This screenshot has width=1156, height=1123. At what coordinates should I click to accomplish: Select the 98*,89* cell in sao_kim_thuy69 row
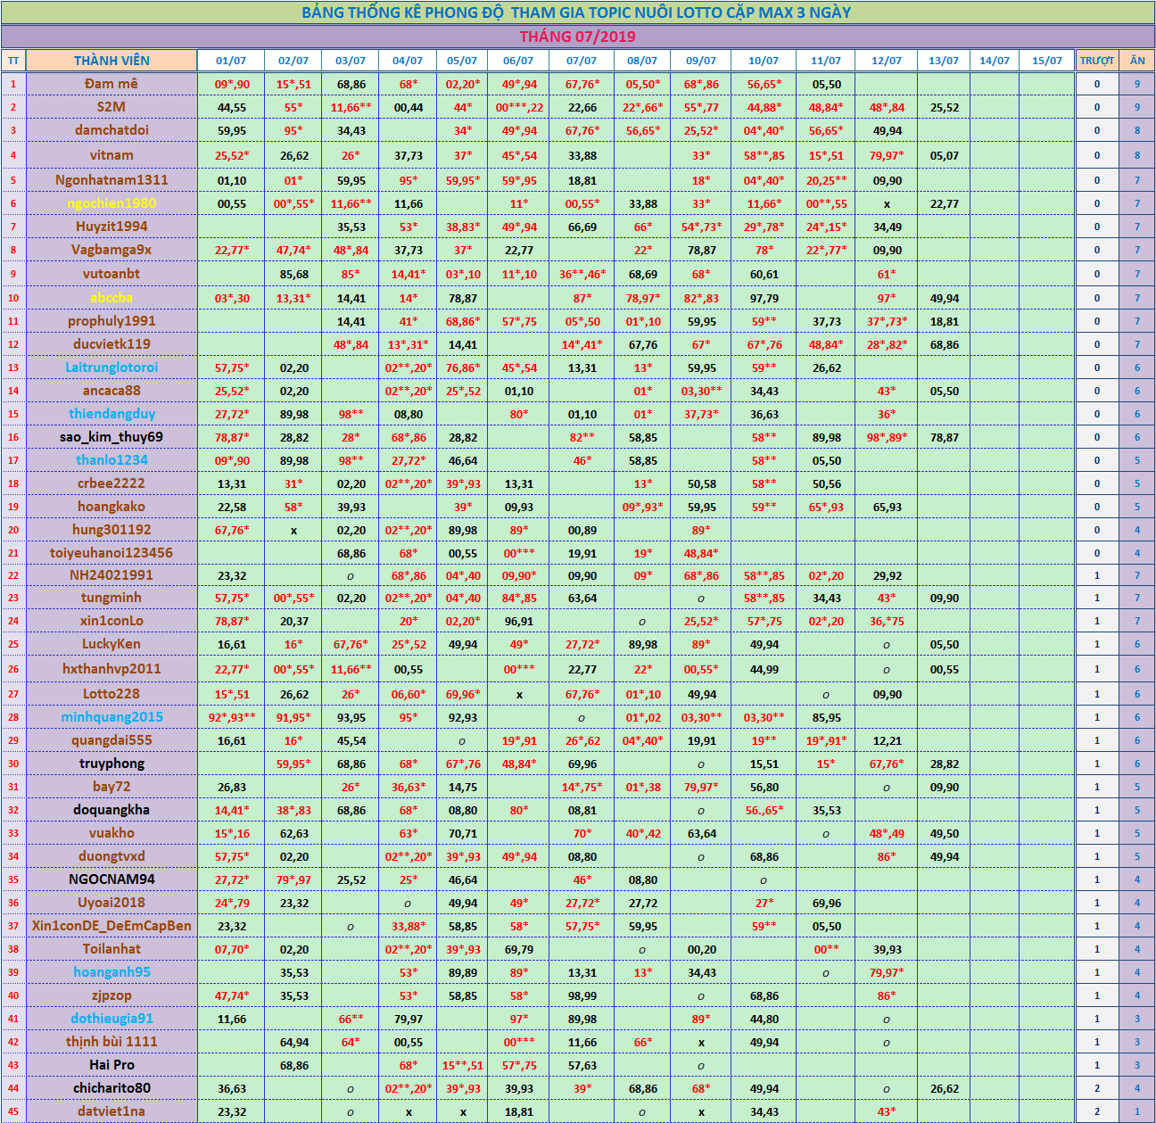pos(887,437)
